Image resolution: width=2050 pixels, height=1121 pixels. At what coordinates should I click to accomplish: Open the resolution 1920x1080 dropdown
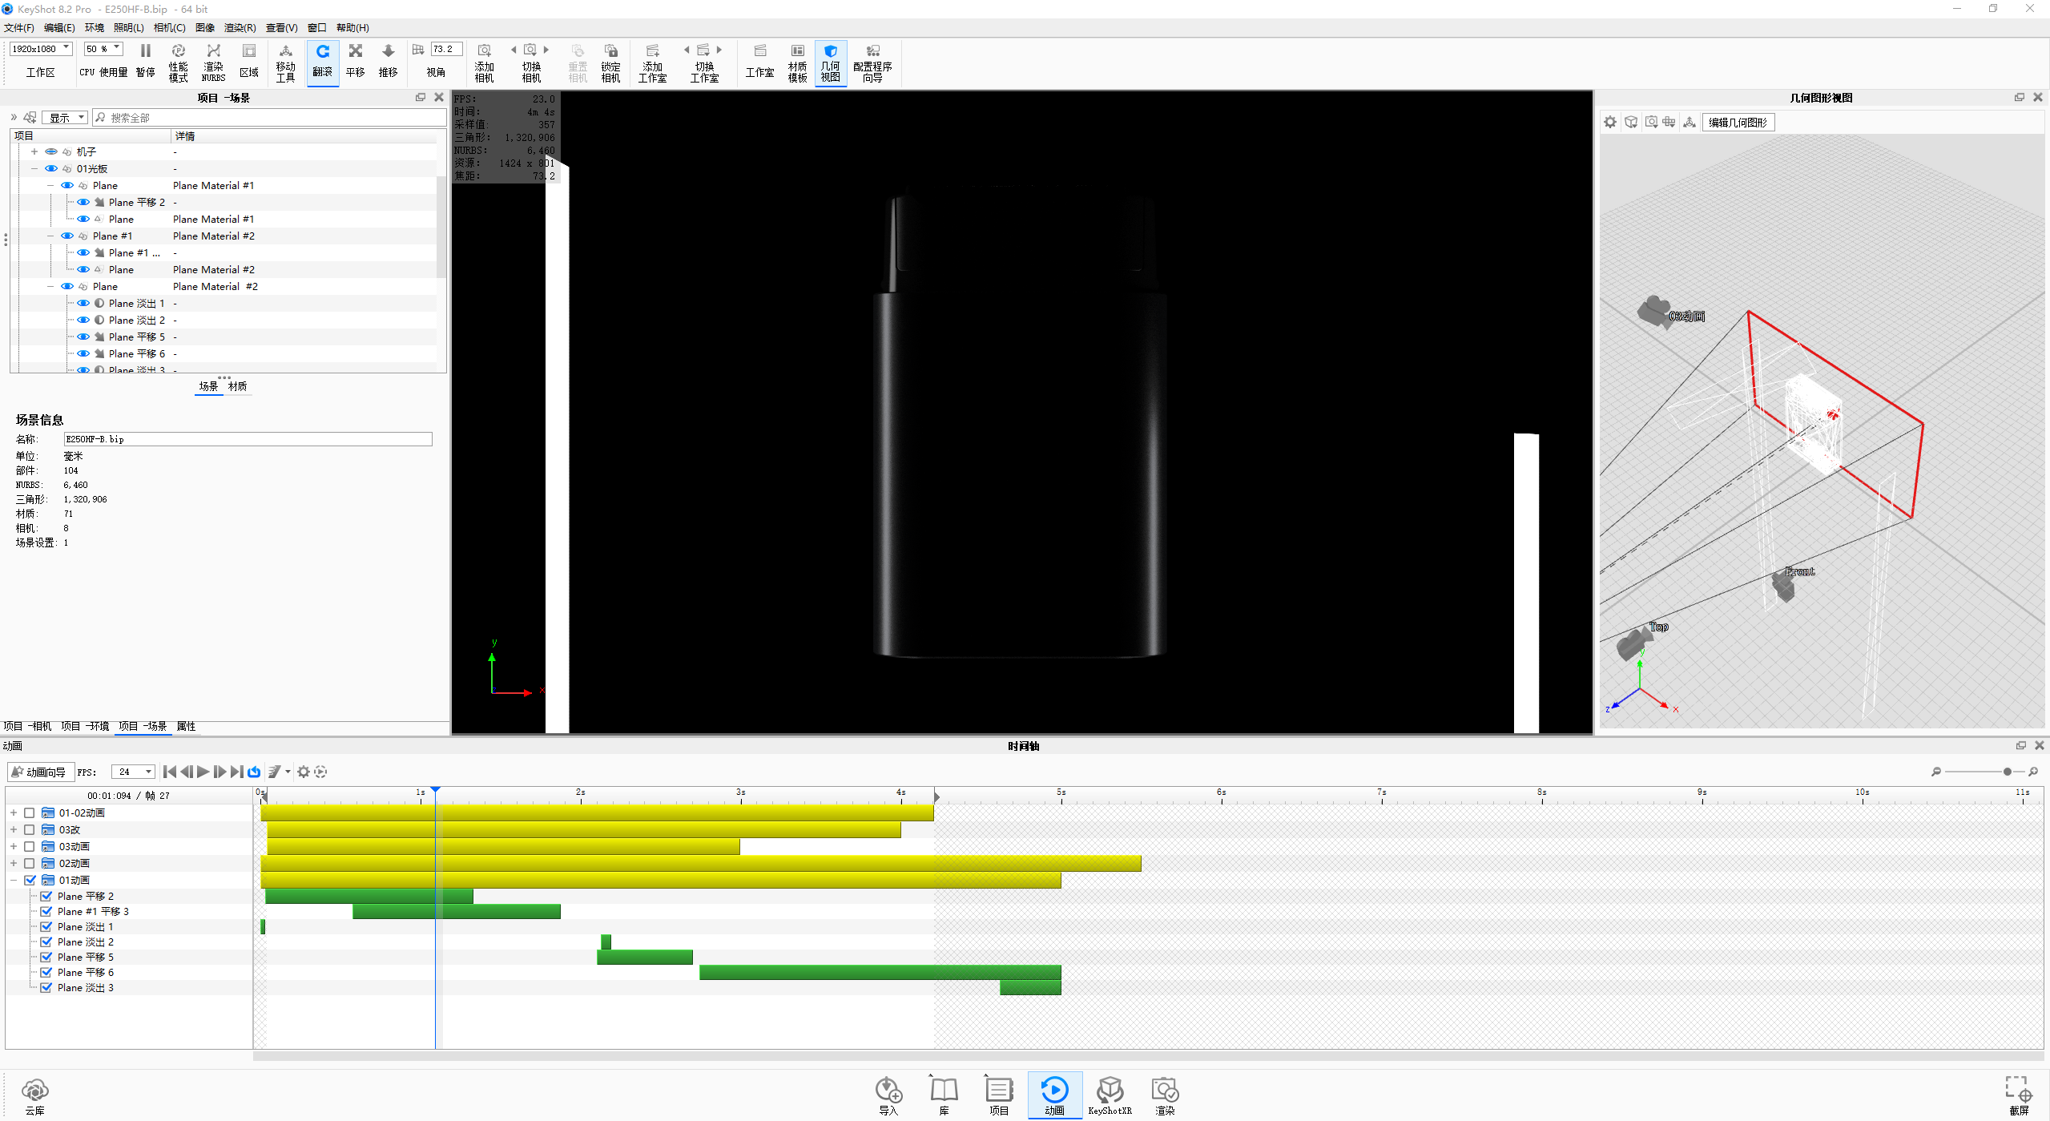pos(66,49)
